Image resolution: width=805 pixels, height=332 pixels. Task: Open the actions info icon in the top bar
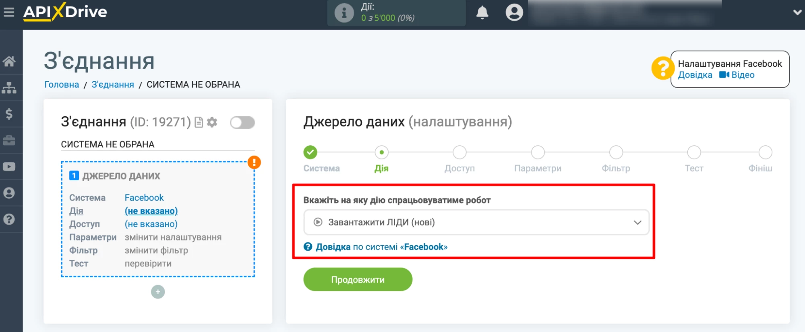point(344,13)
